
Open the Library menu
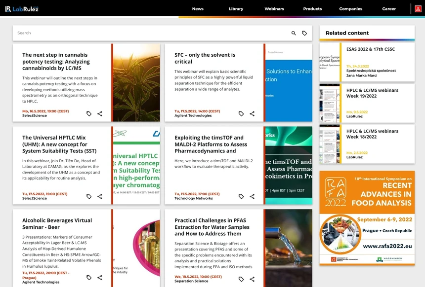point(236,9)
